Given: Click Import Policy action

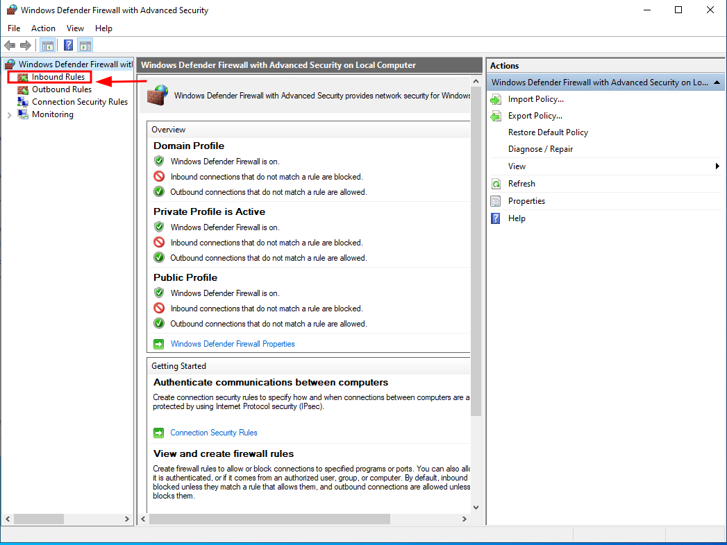Looking at the screenshot, I should tap(535, 99).
